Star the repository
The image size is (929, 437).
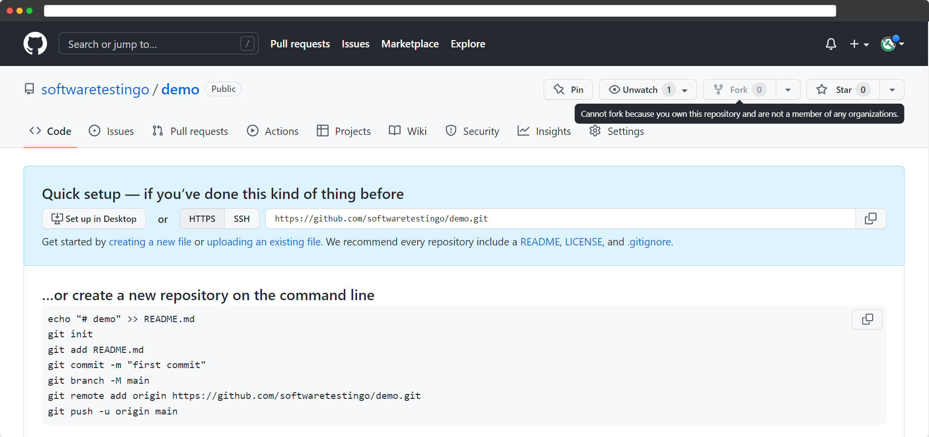coord(843,89)
